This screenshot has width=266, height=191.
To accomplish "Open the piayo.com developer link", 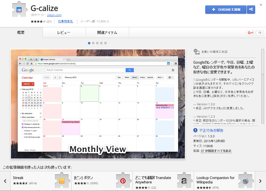I will [54, 15].
